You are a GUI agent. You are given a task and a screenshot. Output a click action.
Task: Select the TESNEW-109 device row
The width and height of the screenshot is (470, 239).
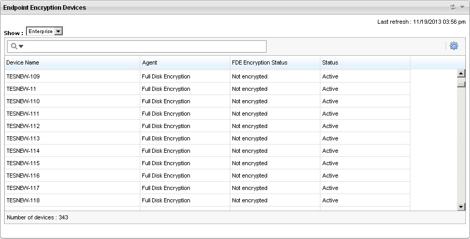click(x=23, y=76)
